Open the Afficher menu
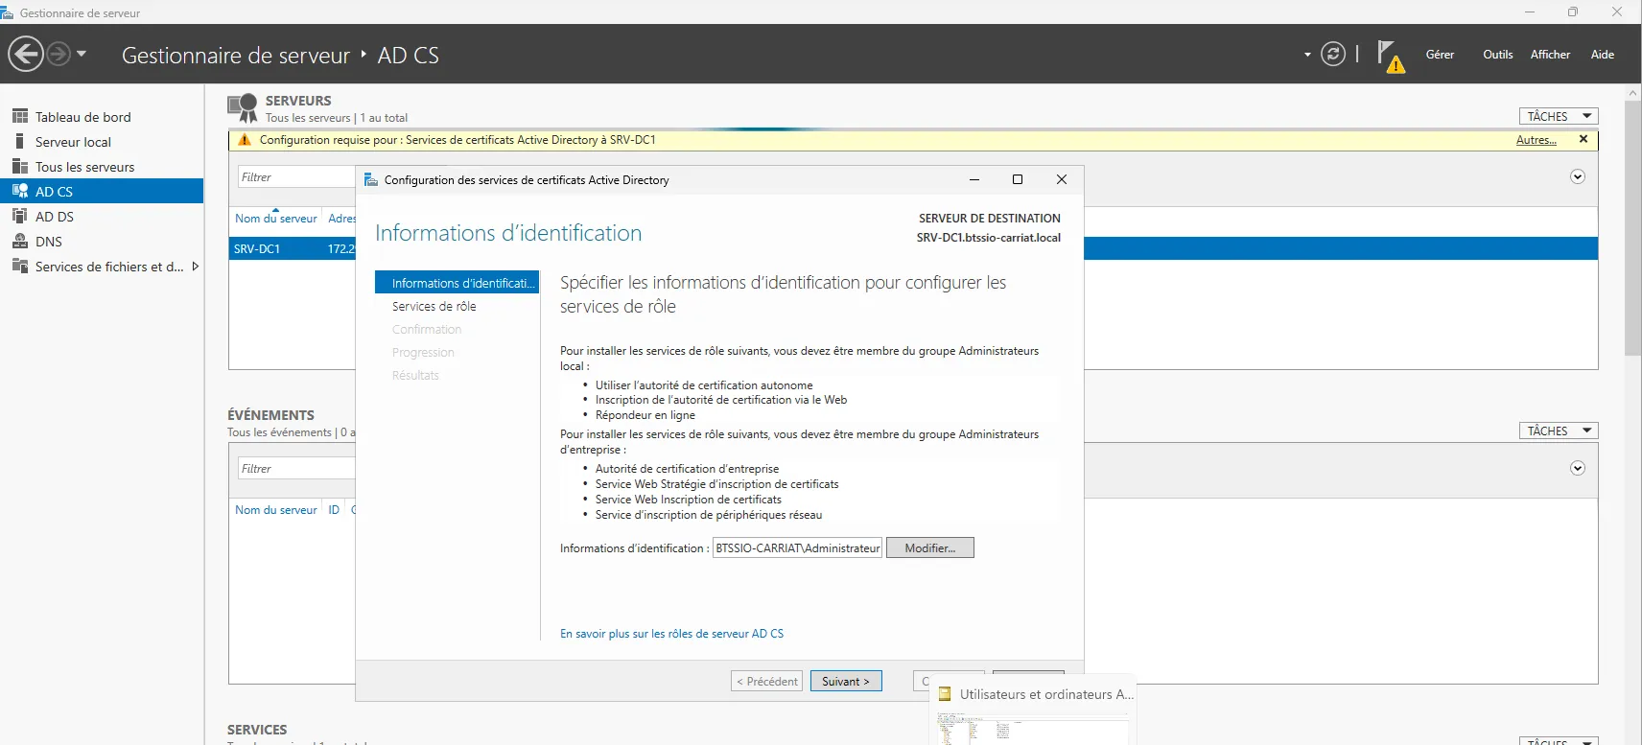Image resolution: width=1642 pixels, height=745 pixels. click(x=1550, y=55)
